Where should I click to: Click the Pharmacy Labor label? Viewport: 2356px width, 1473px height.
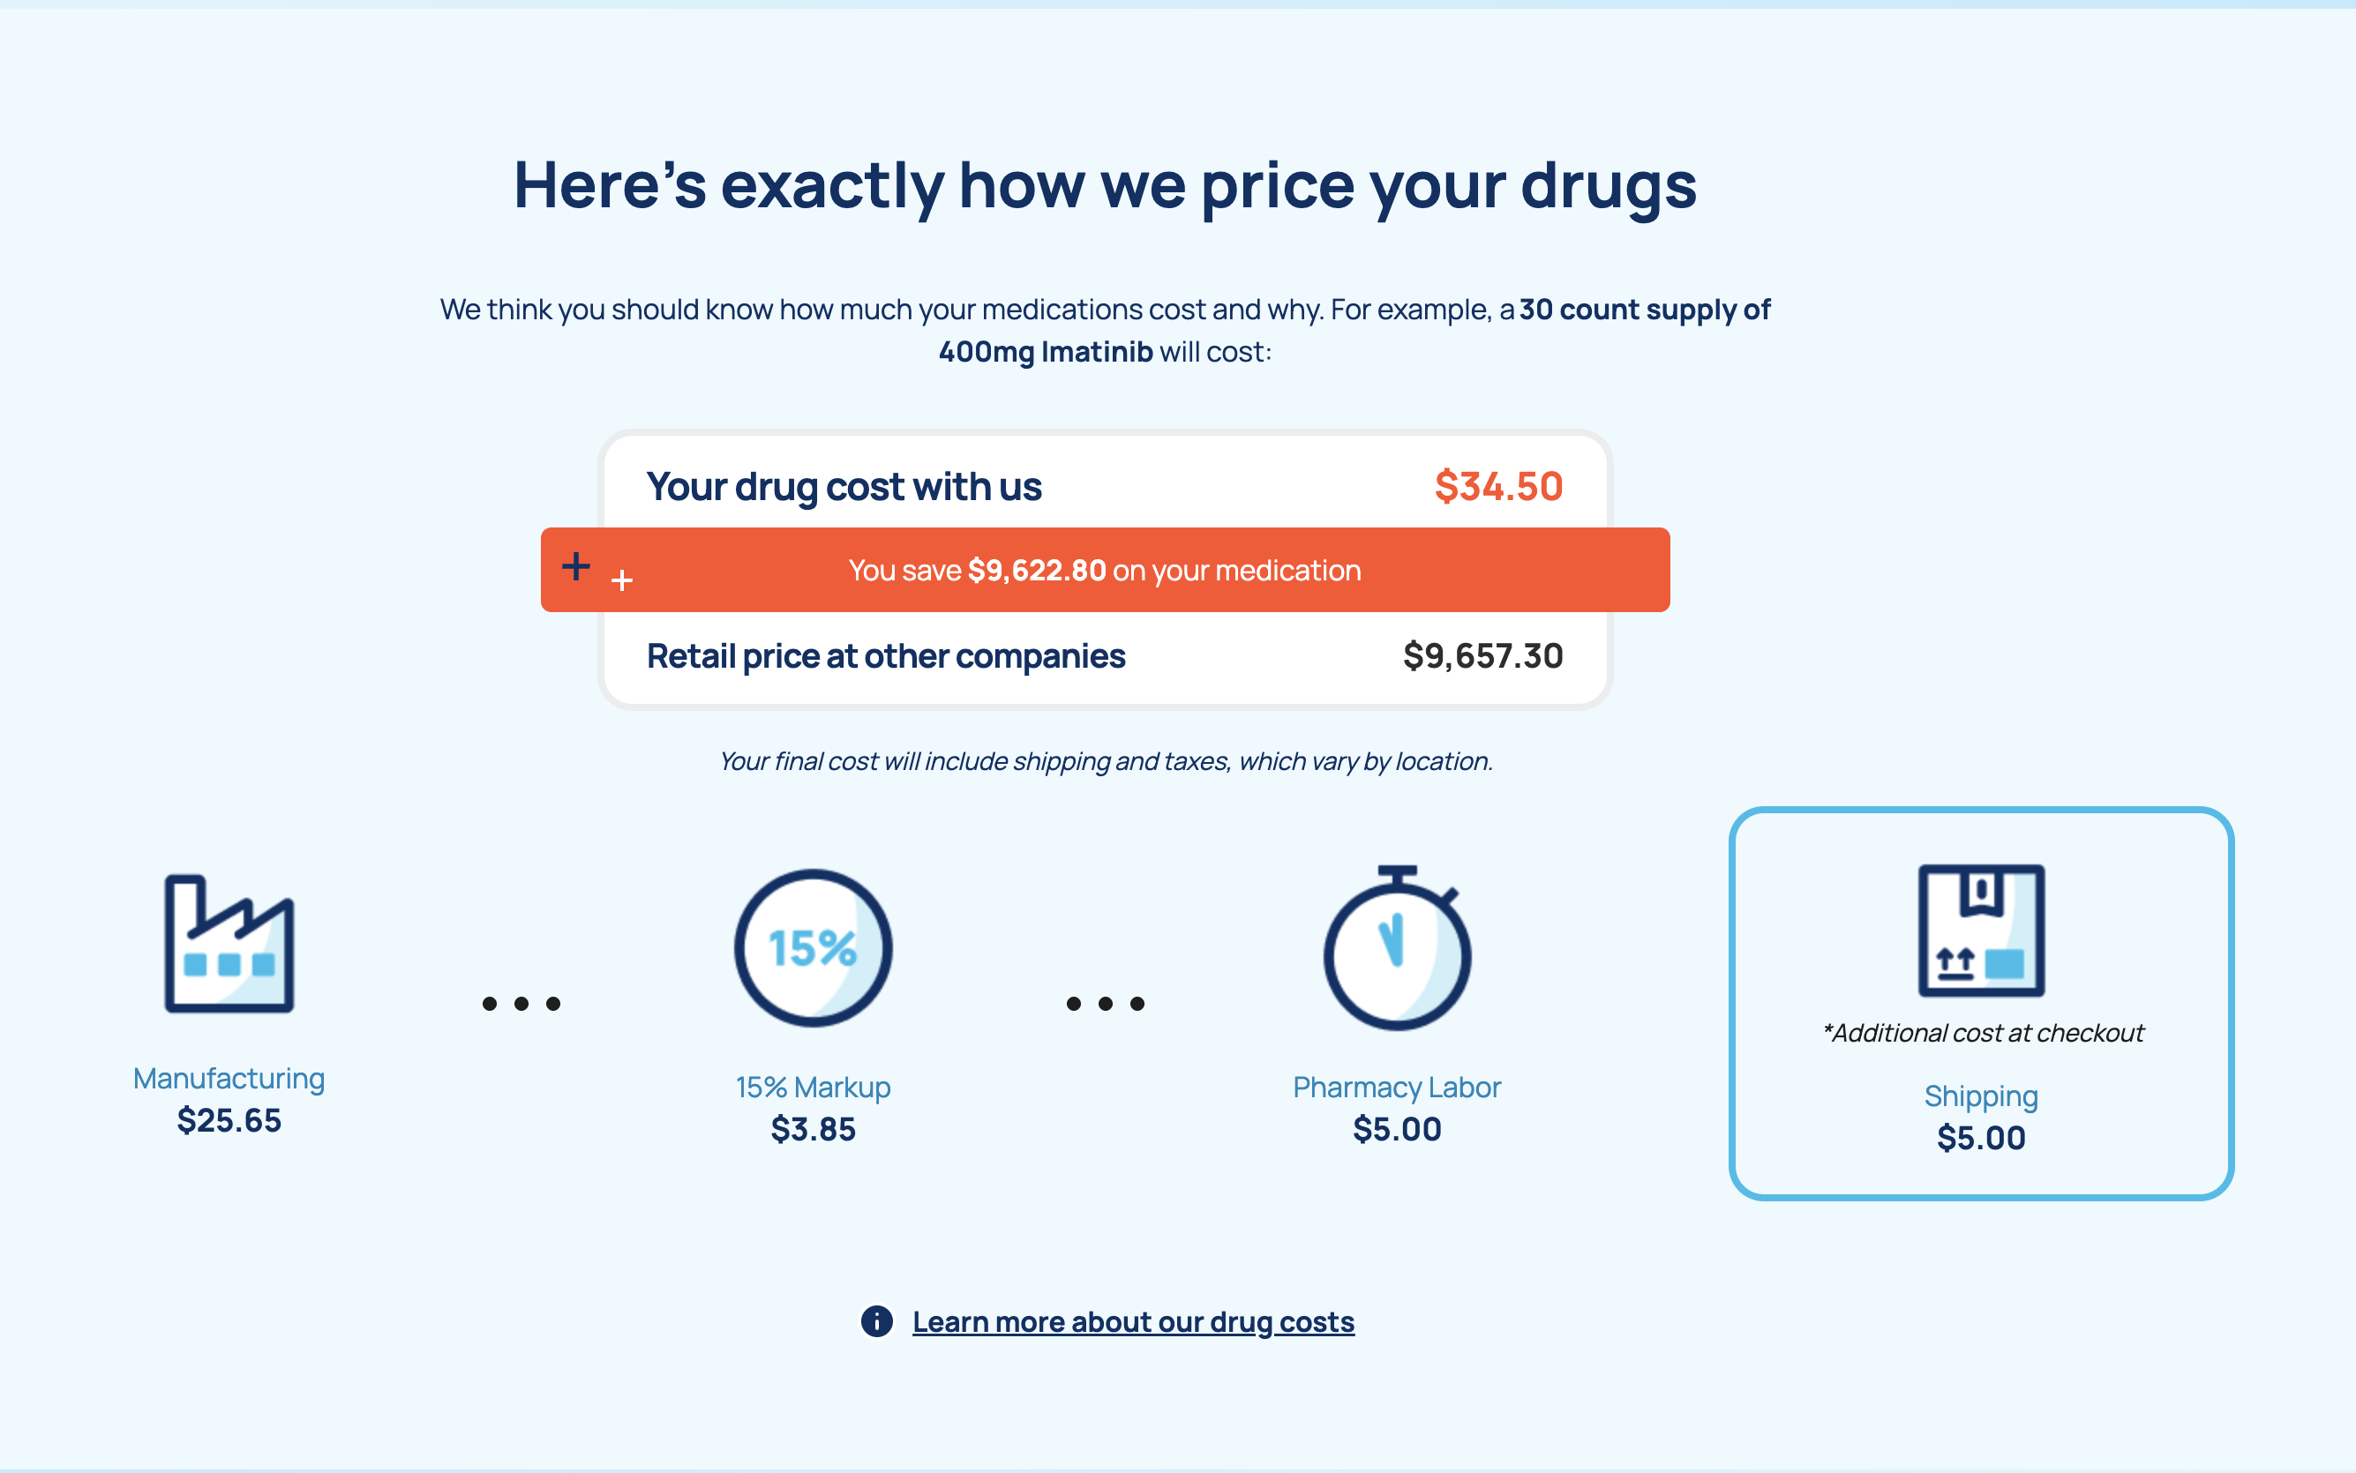coord(1396,1088)
